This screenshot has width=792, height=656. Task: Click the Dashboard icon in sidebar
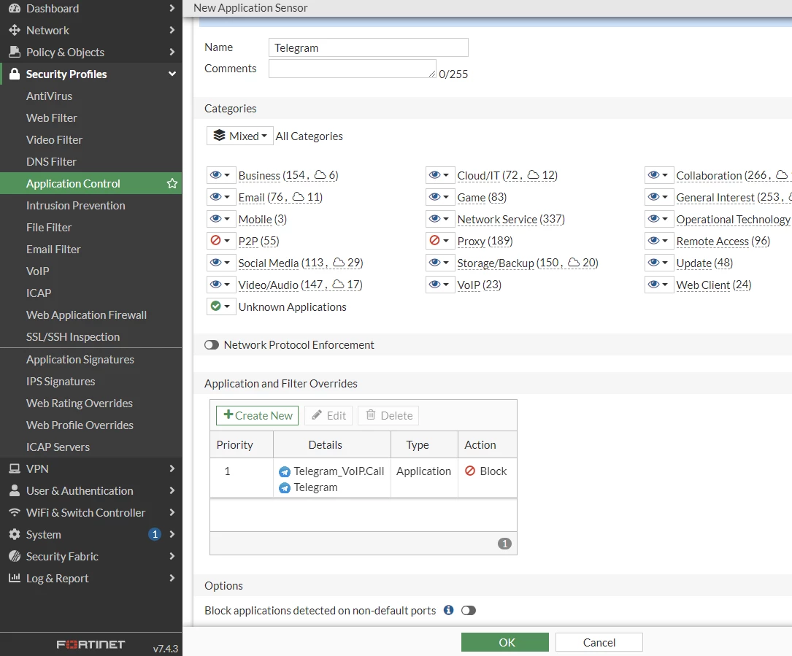click(x=15, y=8)
